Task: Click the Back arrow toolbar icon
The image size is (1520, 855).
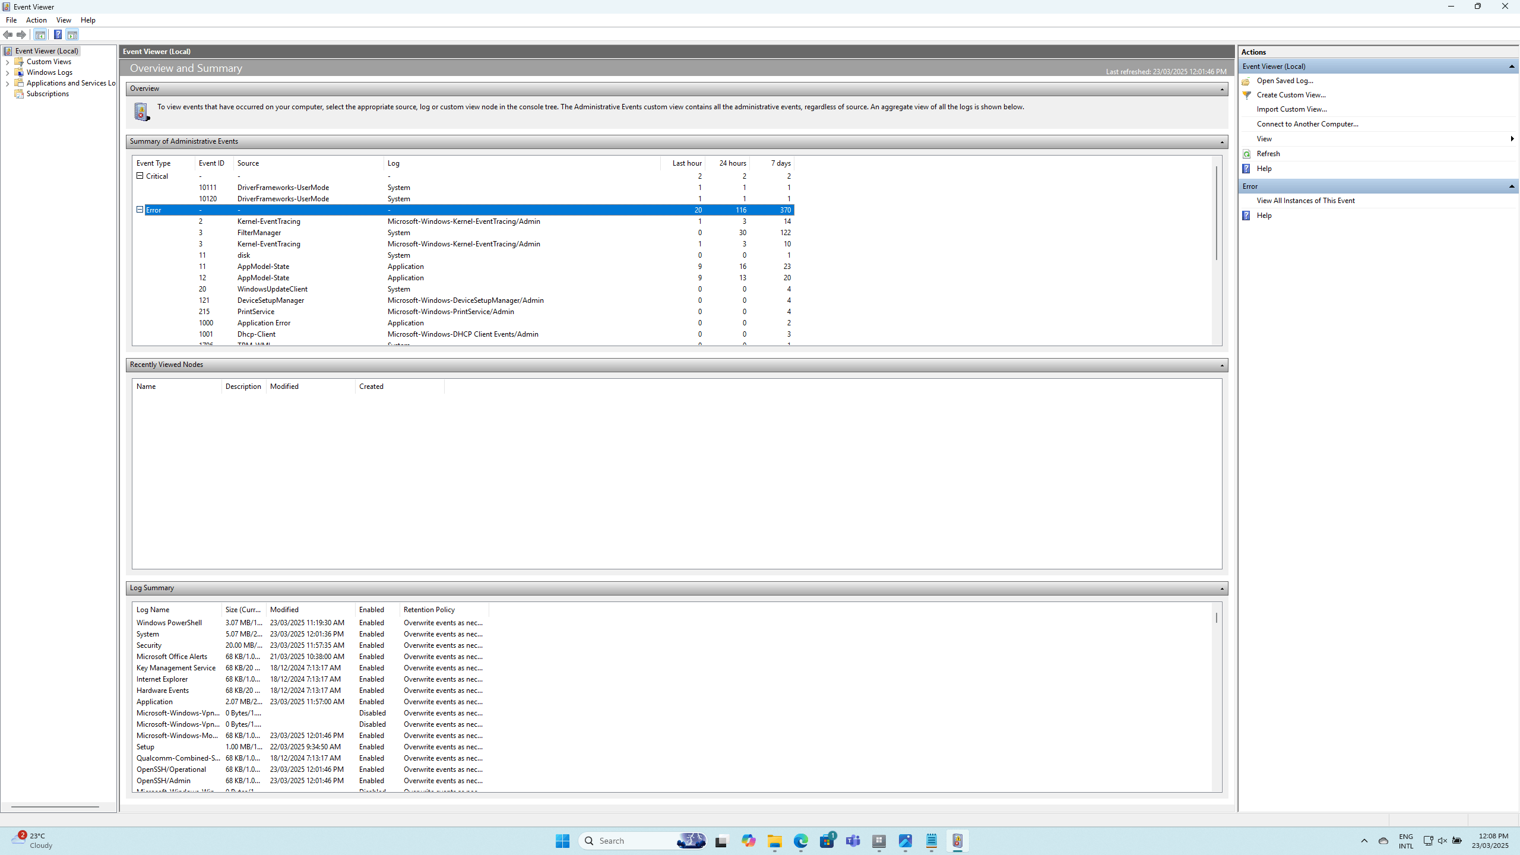Action: click(x=8, y=35)
